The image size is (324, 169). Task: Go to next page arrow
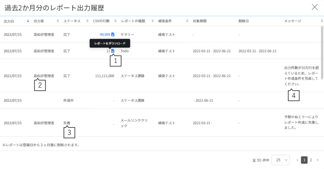click(318, 160)
